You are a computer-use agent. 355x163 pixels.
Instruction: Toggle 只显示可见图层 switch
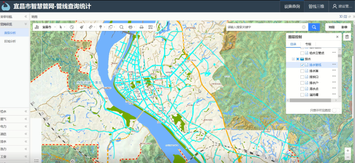click(336, 110)
